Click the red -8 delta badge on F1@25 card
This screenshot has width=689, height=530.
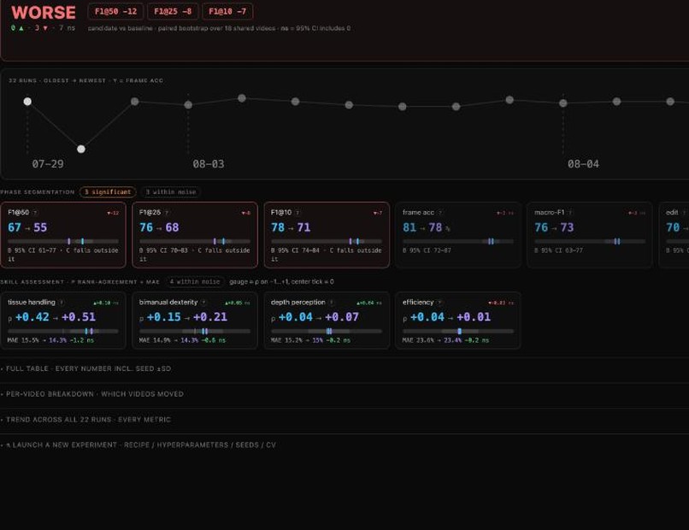pyautogui.click(x=246, y=213)
